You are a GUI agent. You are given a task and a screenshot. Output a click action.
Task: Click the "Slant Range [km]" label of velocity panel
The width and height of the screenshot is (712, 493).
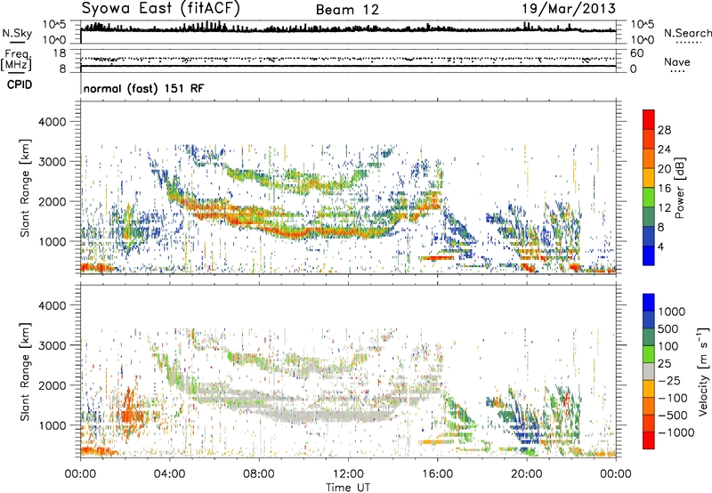coord(25,371)
